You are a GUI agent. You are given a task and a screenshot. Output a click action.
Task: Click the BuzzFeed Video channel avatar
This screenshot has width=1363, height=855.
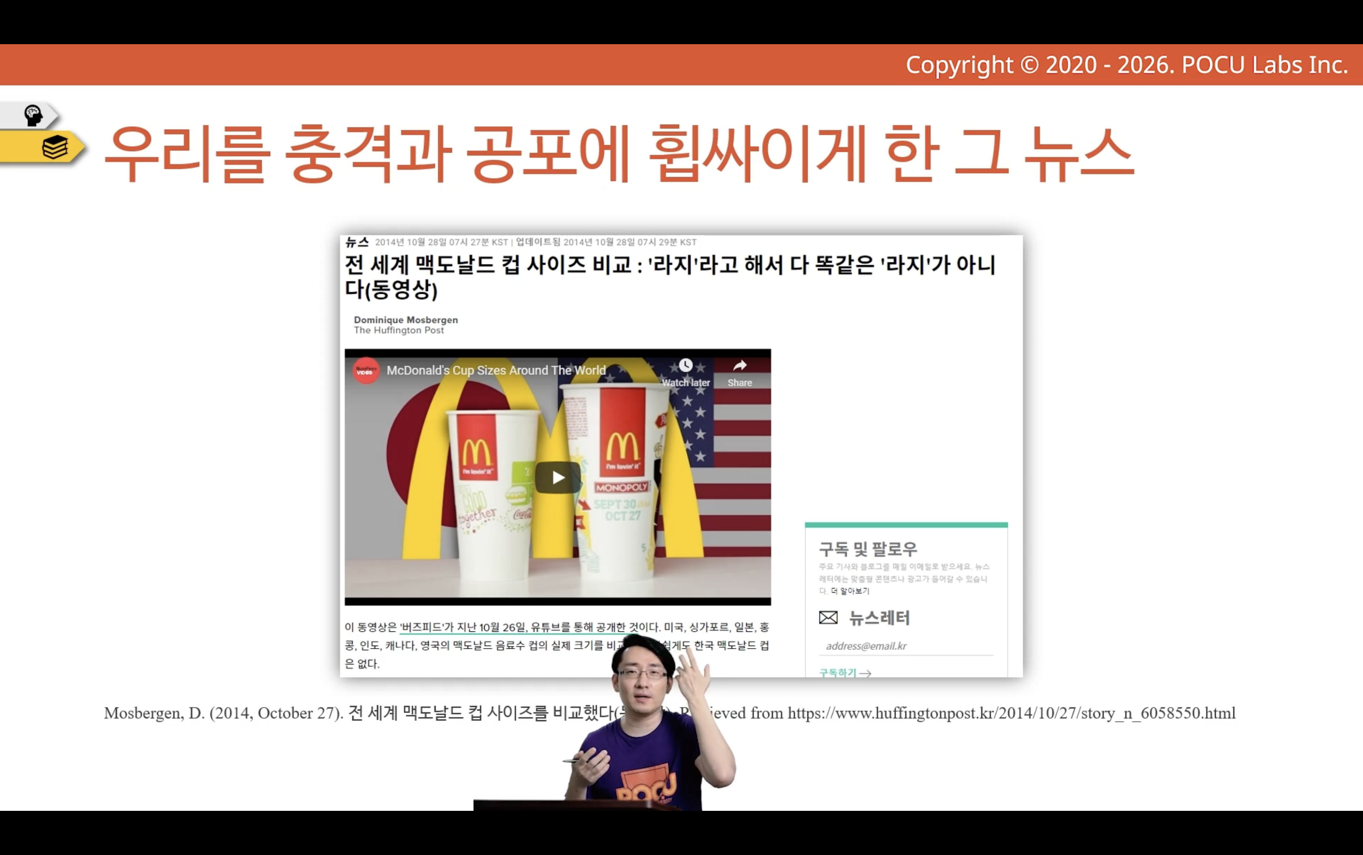pos(366,371)
